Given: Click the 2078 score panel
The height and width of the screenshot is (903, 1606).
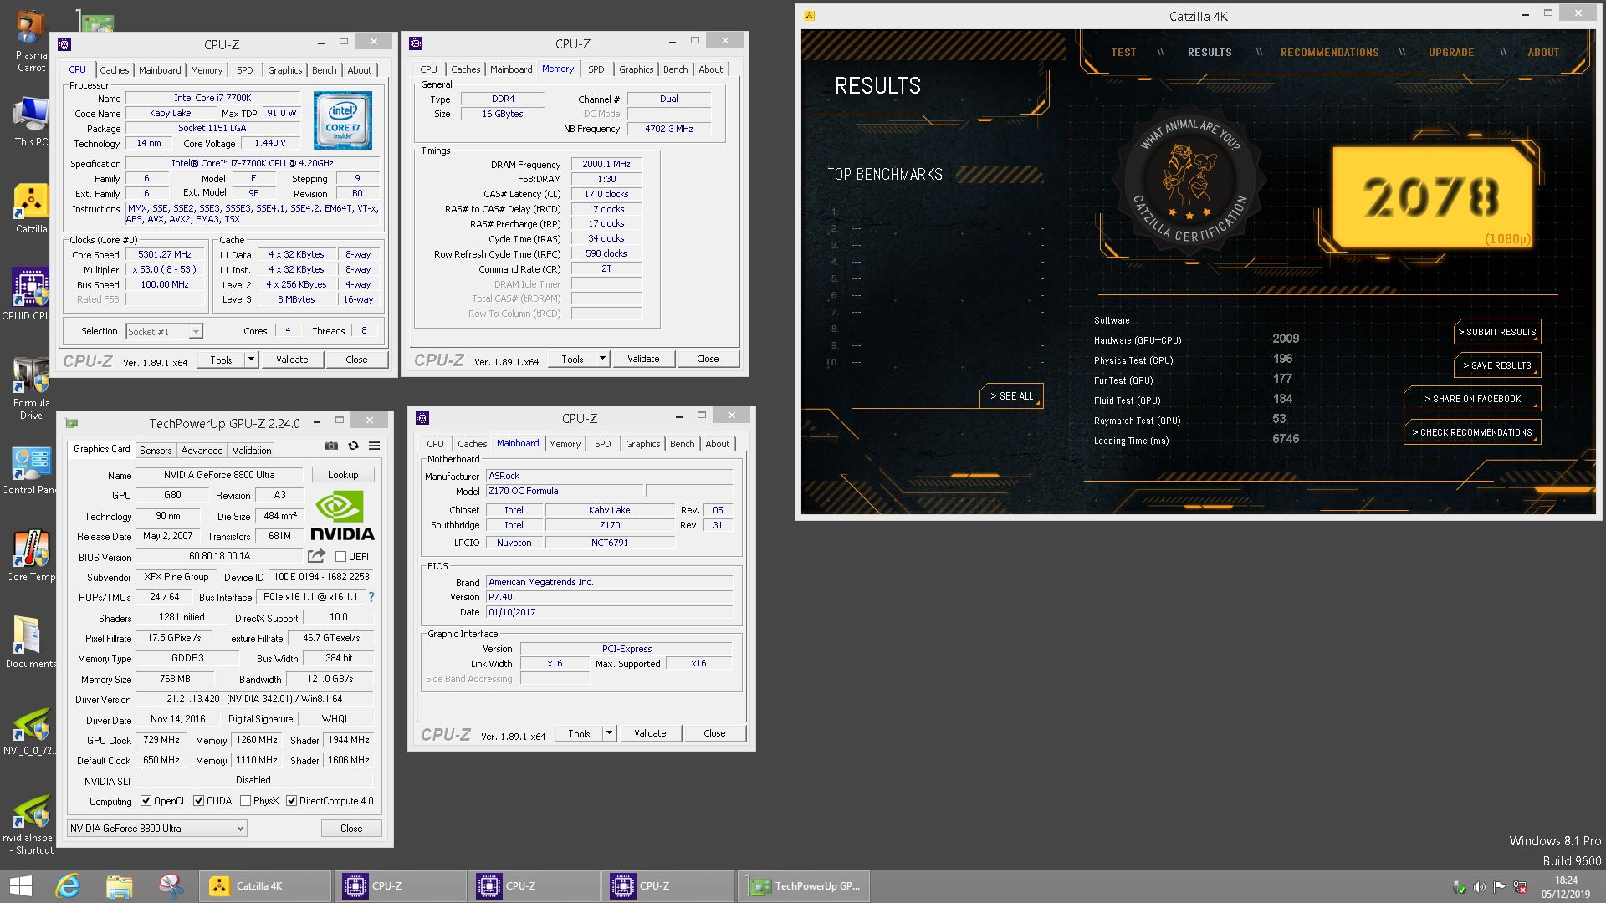Looking at the screenshot, I should tap(1432, 198).
